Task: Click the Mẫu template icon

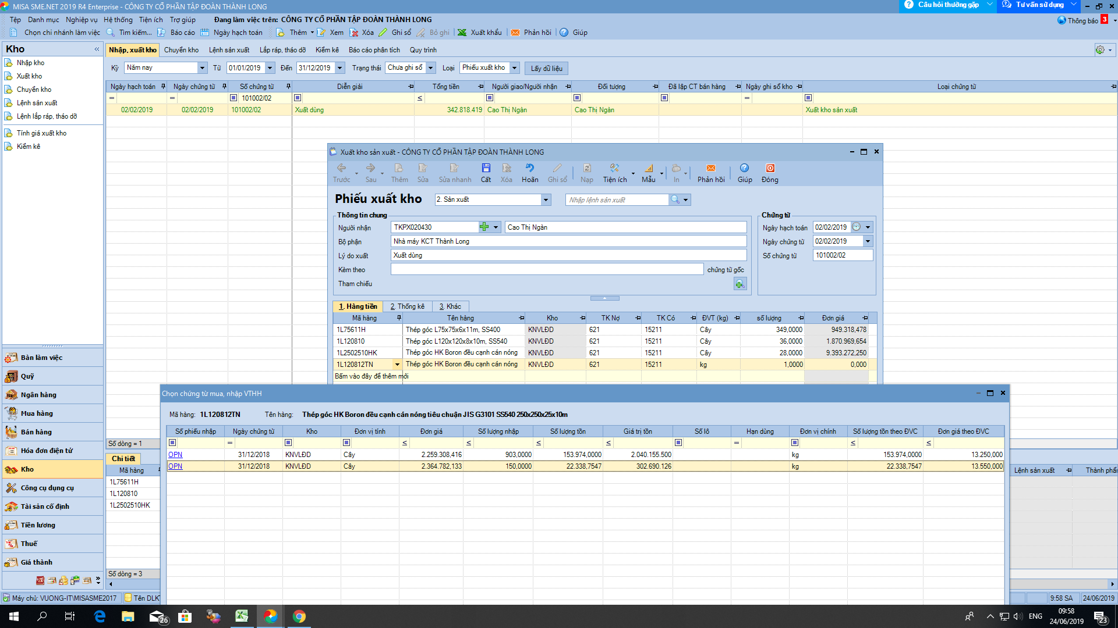Action: tap(648, 168)
